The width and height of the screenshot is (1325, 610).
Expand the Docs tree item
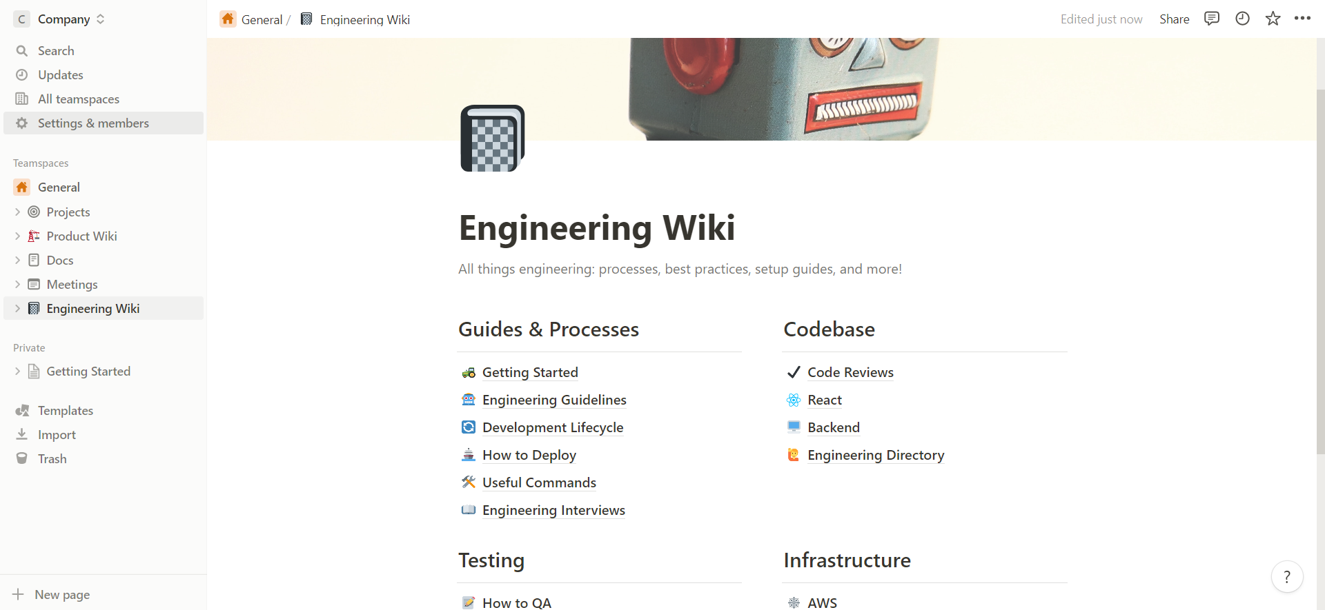pyautogui.click(x=17, y=260)
